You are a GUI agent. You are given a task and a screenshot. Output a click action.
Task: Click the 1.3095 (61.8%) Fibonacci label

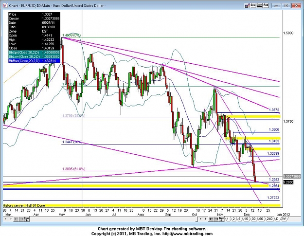tap(73, 169)
